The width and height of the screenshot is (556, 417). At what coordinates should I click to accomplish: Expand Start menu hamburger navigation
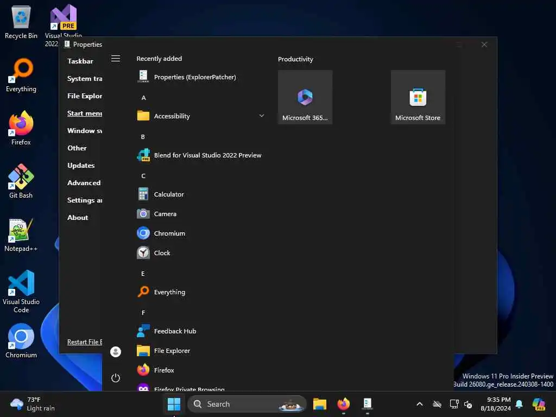(x=116, y=59)
